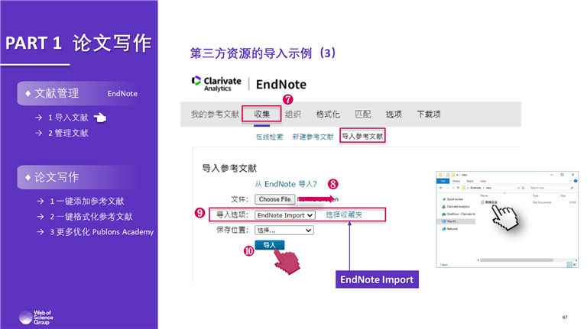Click the Explorer help question icon
The image size is (587, 329).
(576, 181)
